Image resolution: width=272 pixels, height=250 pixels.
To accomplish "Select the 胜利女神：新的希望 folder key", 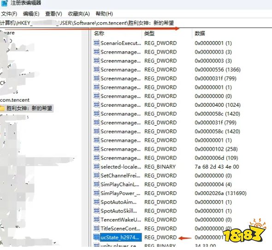I will pos(29,108).
